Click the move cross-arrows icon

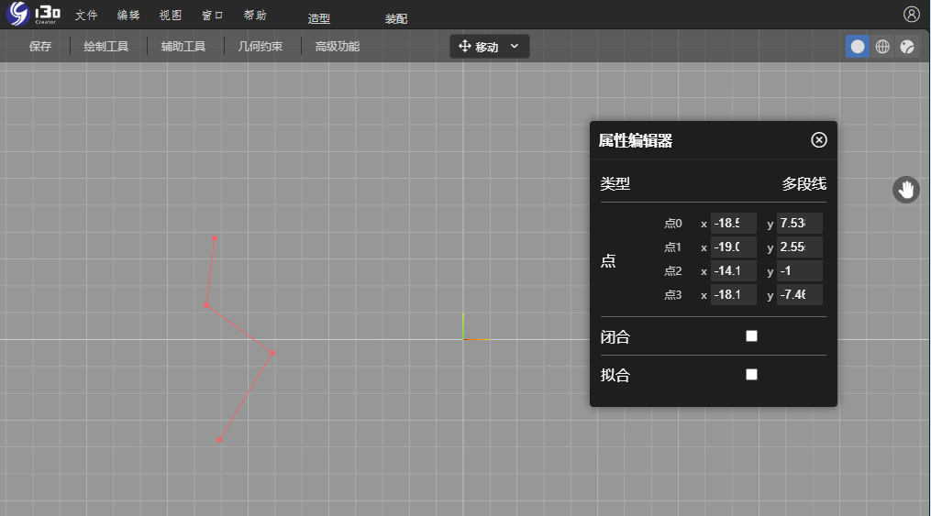(x=464, y=47)
